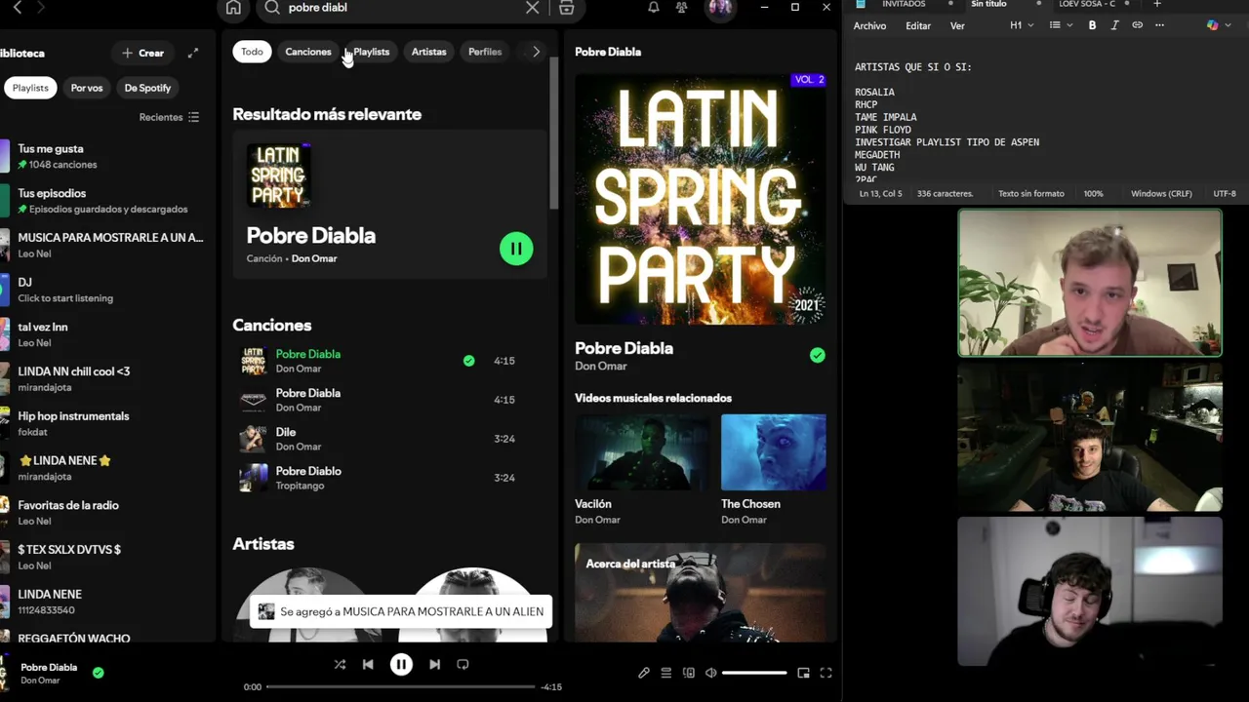Toggle bold in Notepad toolbar
The height and width of the screenshot is (702, 1249).
tap(1092, 25)
